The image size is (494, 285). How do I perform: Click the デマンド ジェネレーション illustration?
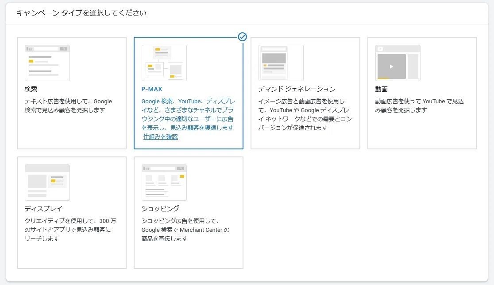[281, 63]
